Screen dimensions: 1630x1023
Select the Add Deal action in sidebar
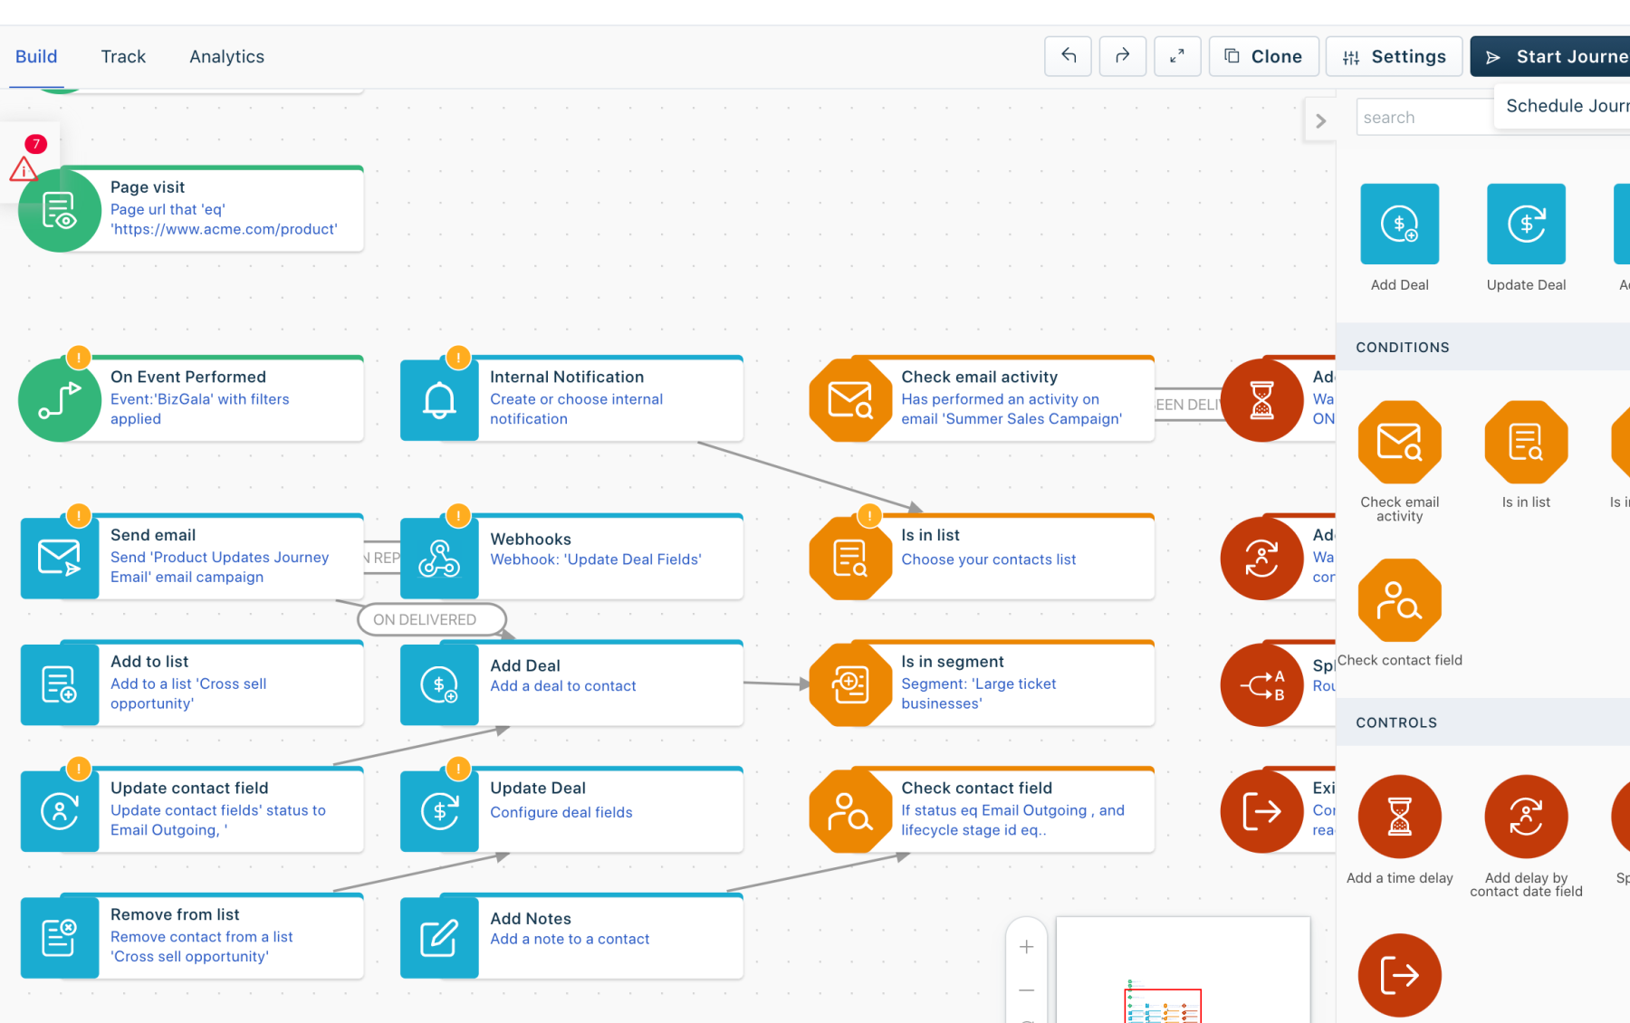click(x=1399, y=224)
